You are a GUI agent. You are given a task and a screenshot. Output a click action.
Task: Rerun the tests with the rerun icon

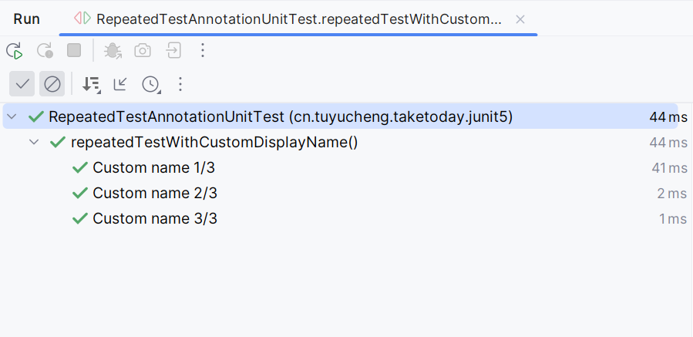click(x=15, y=50)
